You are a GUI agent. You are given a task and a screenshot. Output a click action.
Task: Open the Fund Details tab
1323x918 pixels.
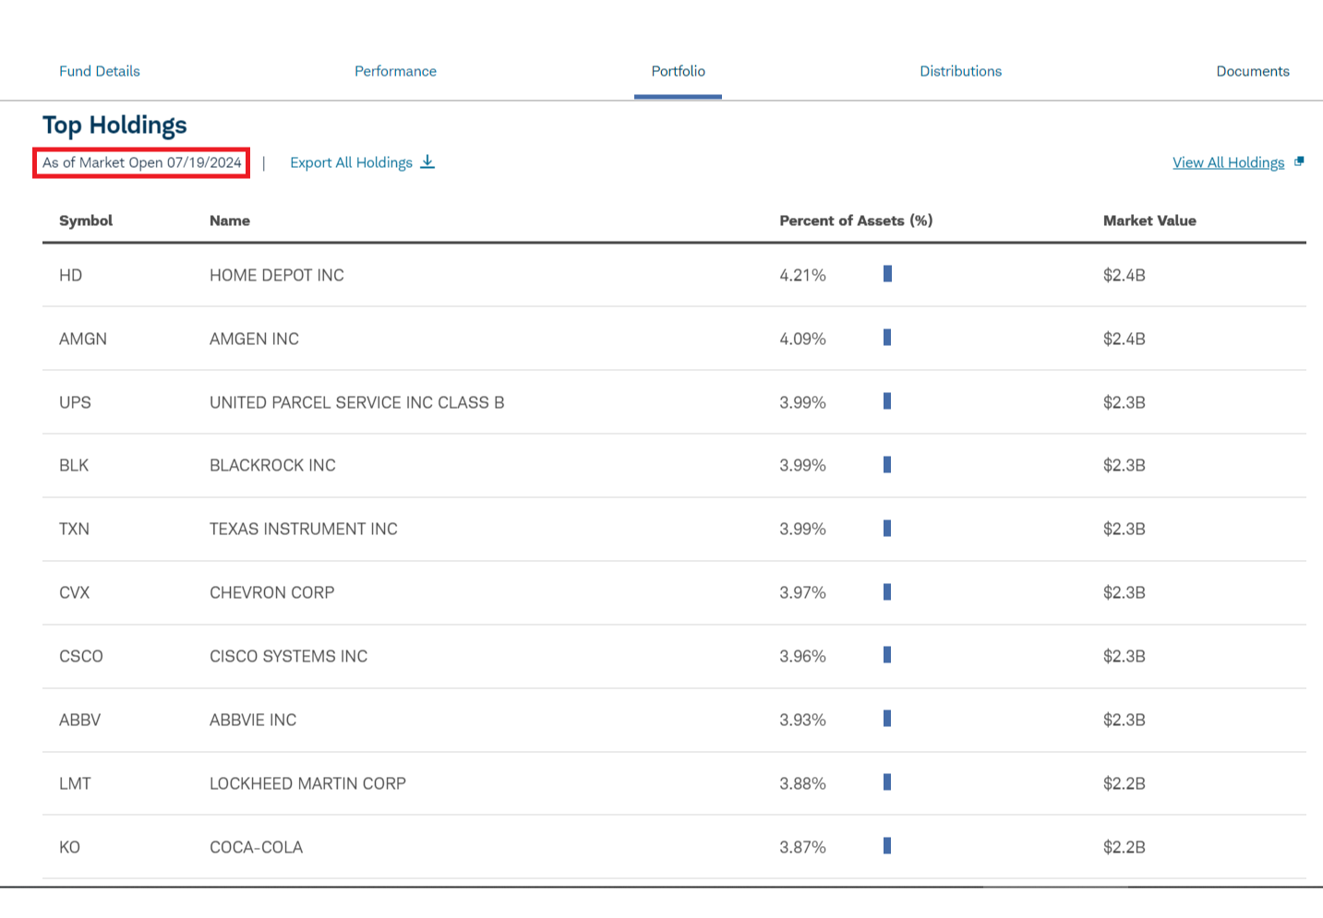[x=100, y=71]
